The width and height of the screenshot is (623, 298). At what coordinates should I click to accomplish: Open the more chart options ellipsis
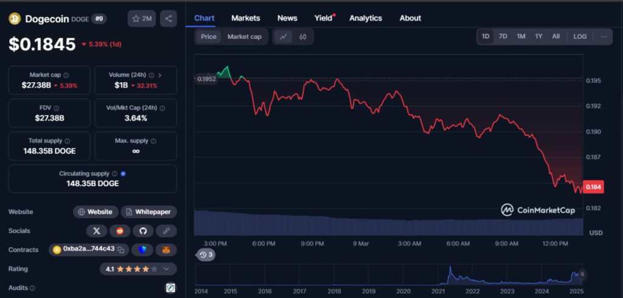[604, 36]
